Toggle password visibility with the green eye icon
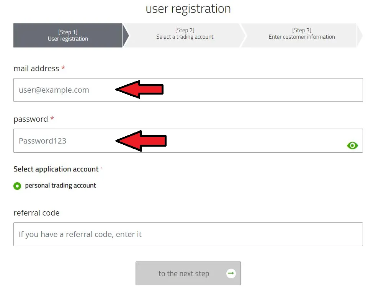This screenshot has height=299, width=386. point(352,145)
